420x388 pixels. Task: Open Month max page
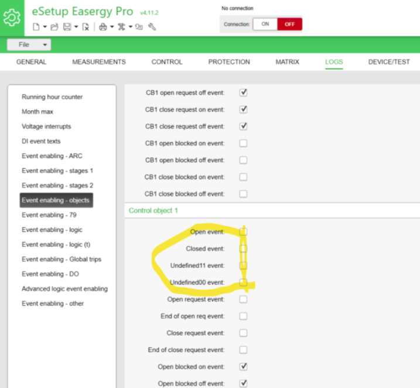[37, 111]
